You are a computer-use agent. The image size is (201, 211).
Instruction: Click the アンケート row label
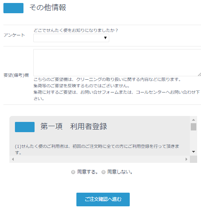[x=14, y=35]
